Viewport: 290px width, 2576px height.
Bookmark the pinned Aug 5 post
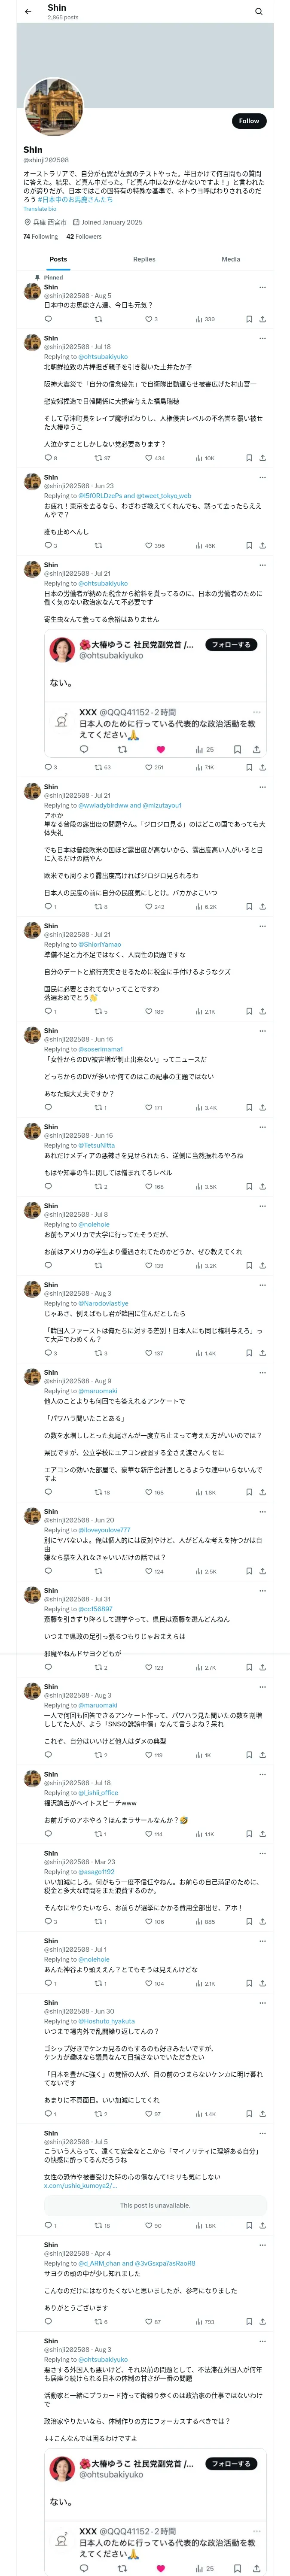coord(249,319)
